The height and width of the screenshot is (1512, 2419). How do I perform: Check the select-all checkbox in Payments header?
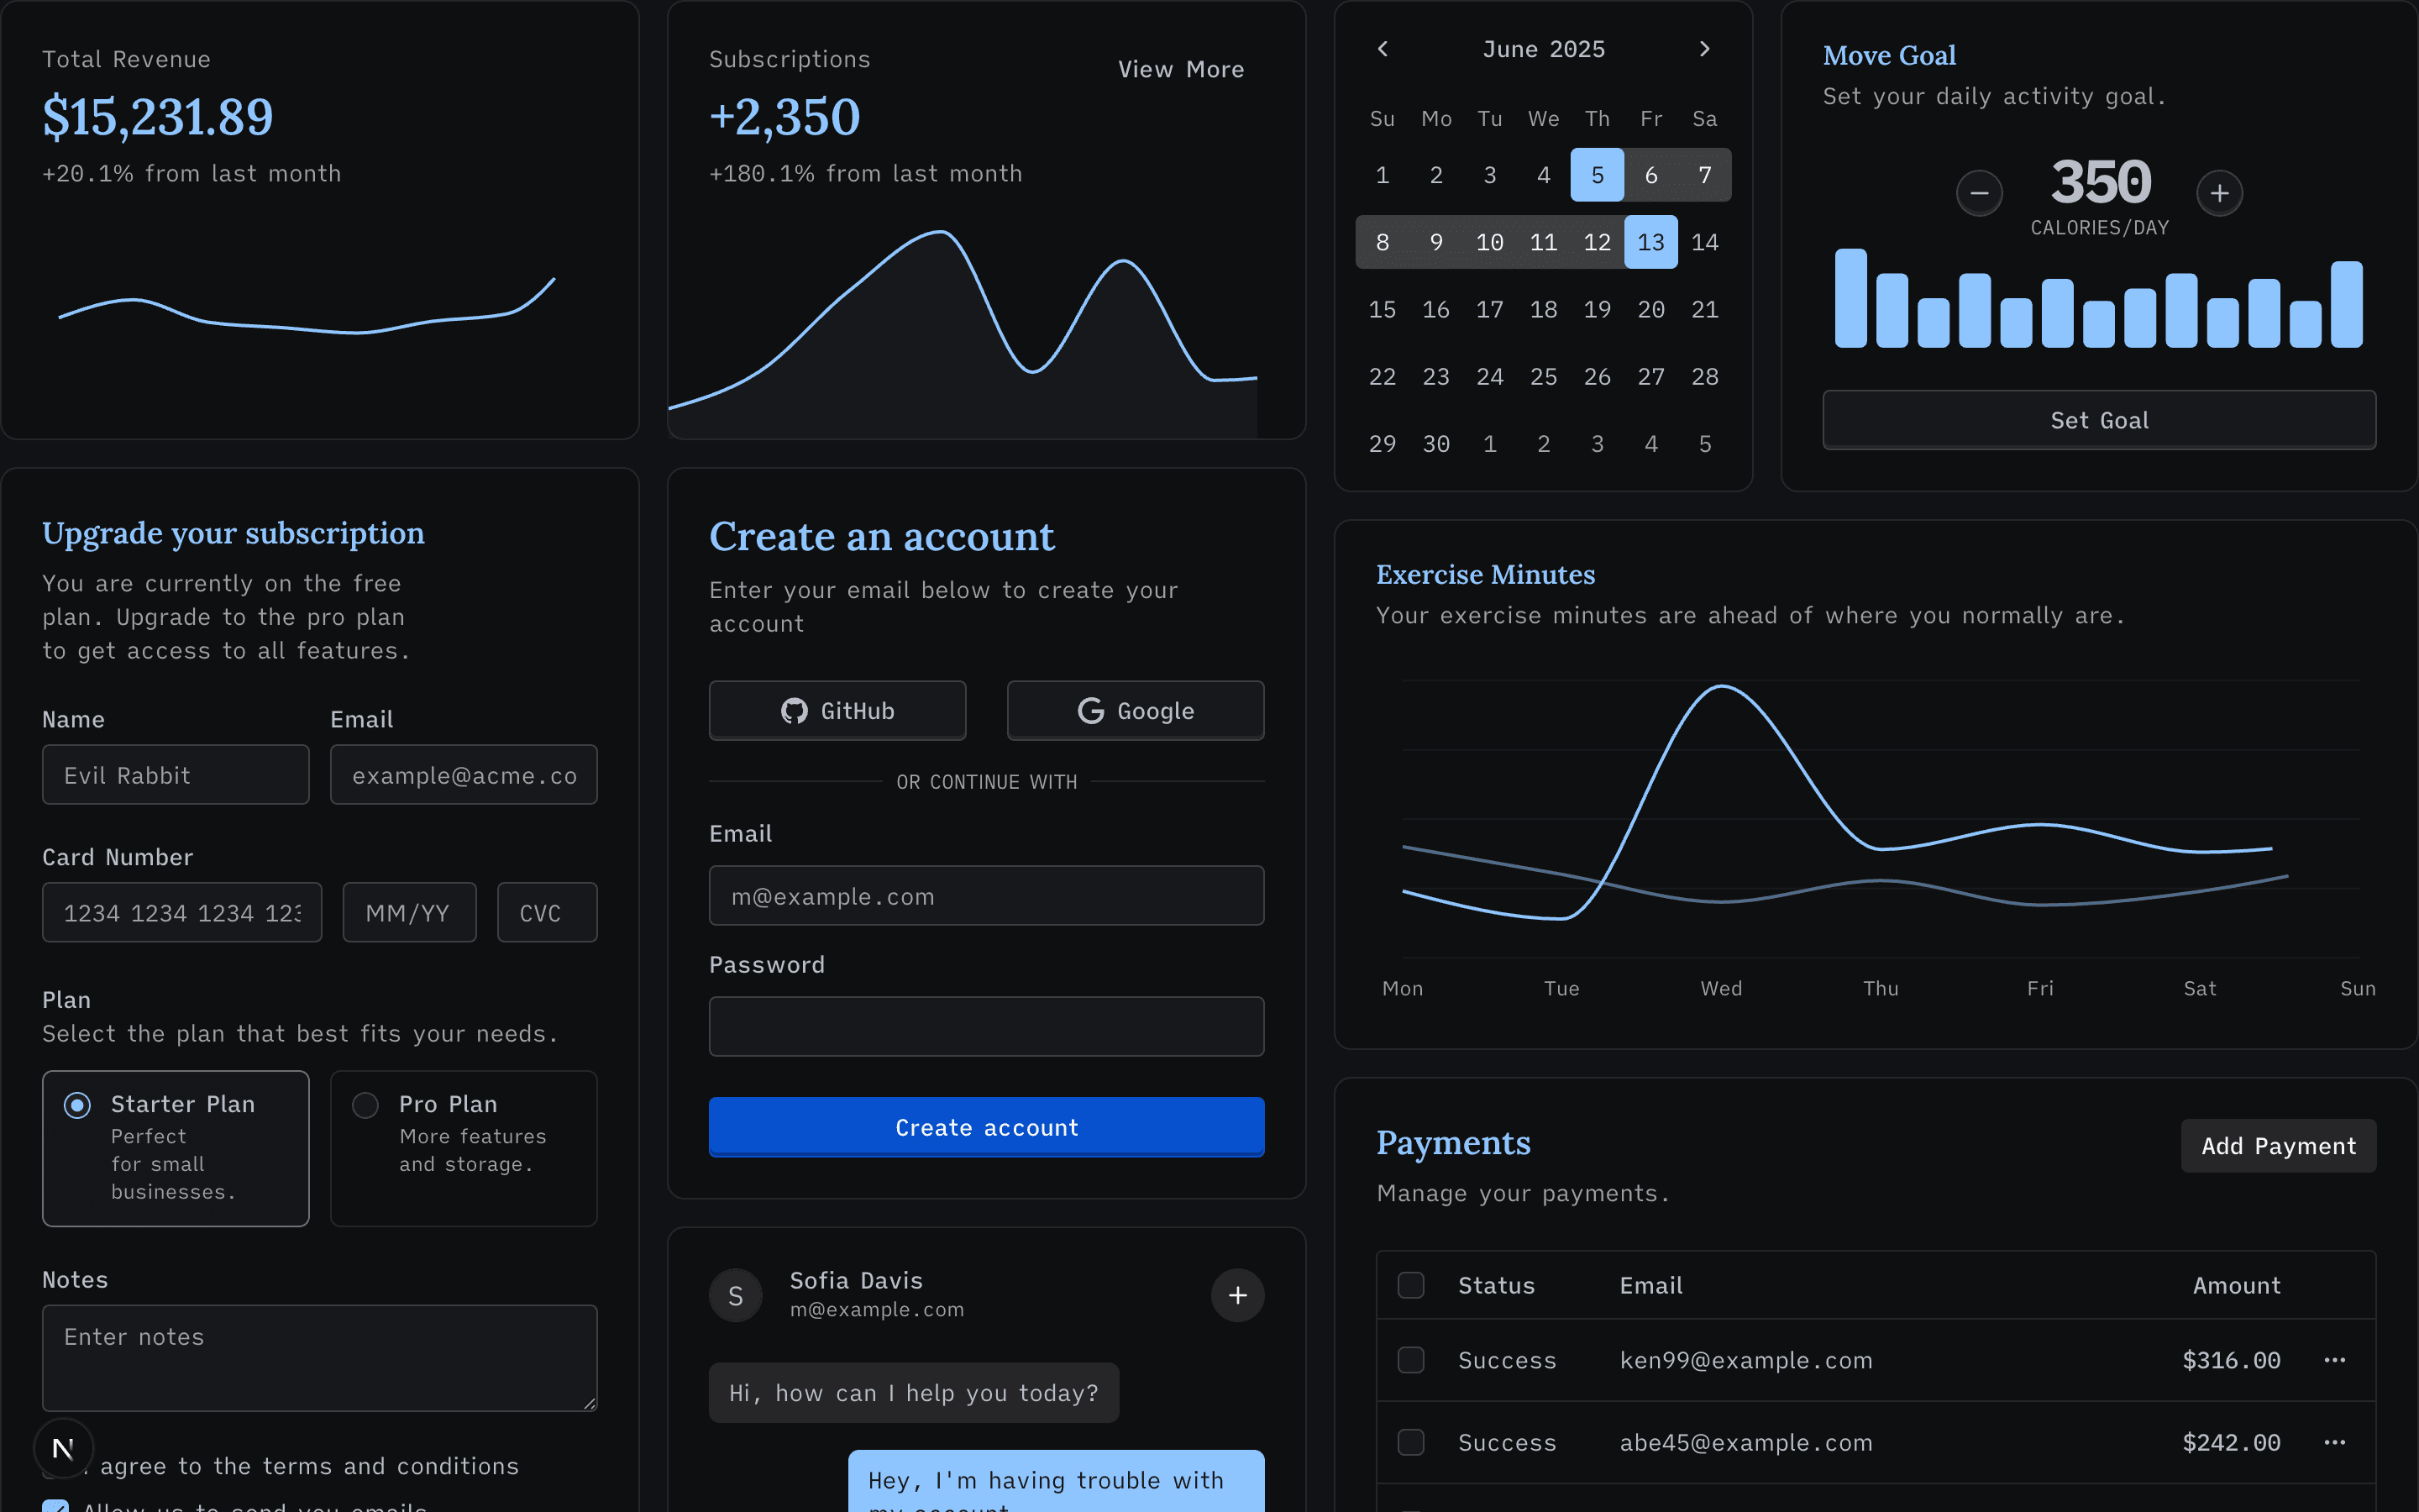click(x=1410, y=1285)
